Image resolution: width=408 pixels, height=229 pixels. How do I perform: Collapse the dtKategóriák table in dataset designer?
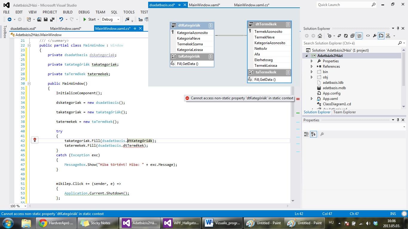pos(211,25)
